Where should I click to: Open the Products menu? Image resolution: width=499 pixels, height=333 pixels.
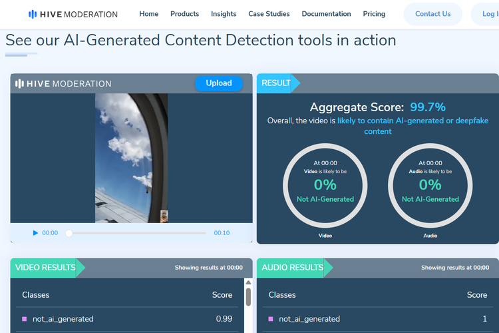coord(184,14)
